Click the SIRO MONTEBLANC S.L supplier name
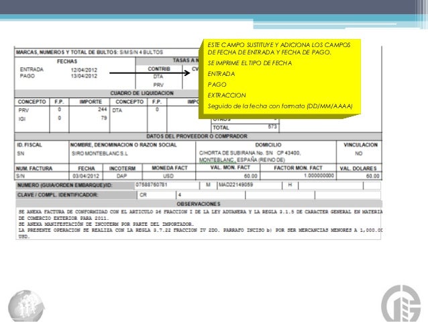 [x=100, y=153]
